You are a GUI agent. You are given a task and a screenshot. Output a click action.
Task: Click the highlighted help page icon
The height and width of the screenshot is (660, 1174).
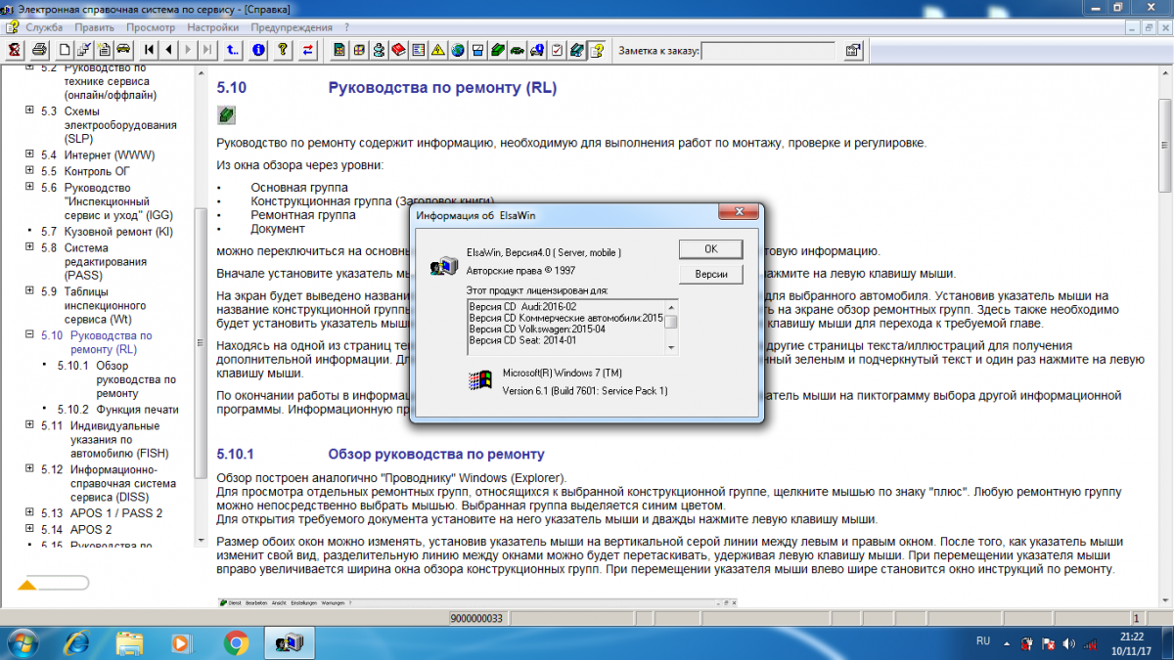pos(596,49)
